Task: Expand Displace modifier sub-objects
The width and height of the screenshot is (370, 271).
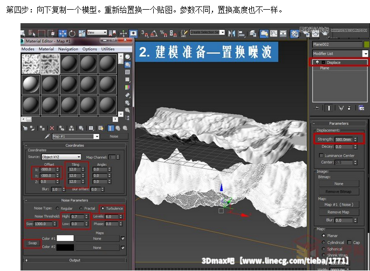Action: pyautogui.click(x=323, y=62)
